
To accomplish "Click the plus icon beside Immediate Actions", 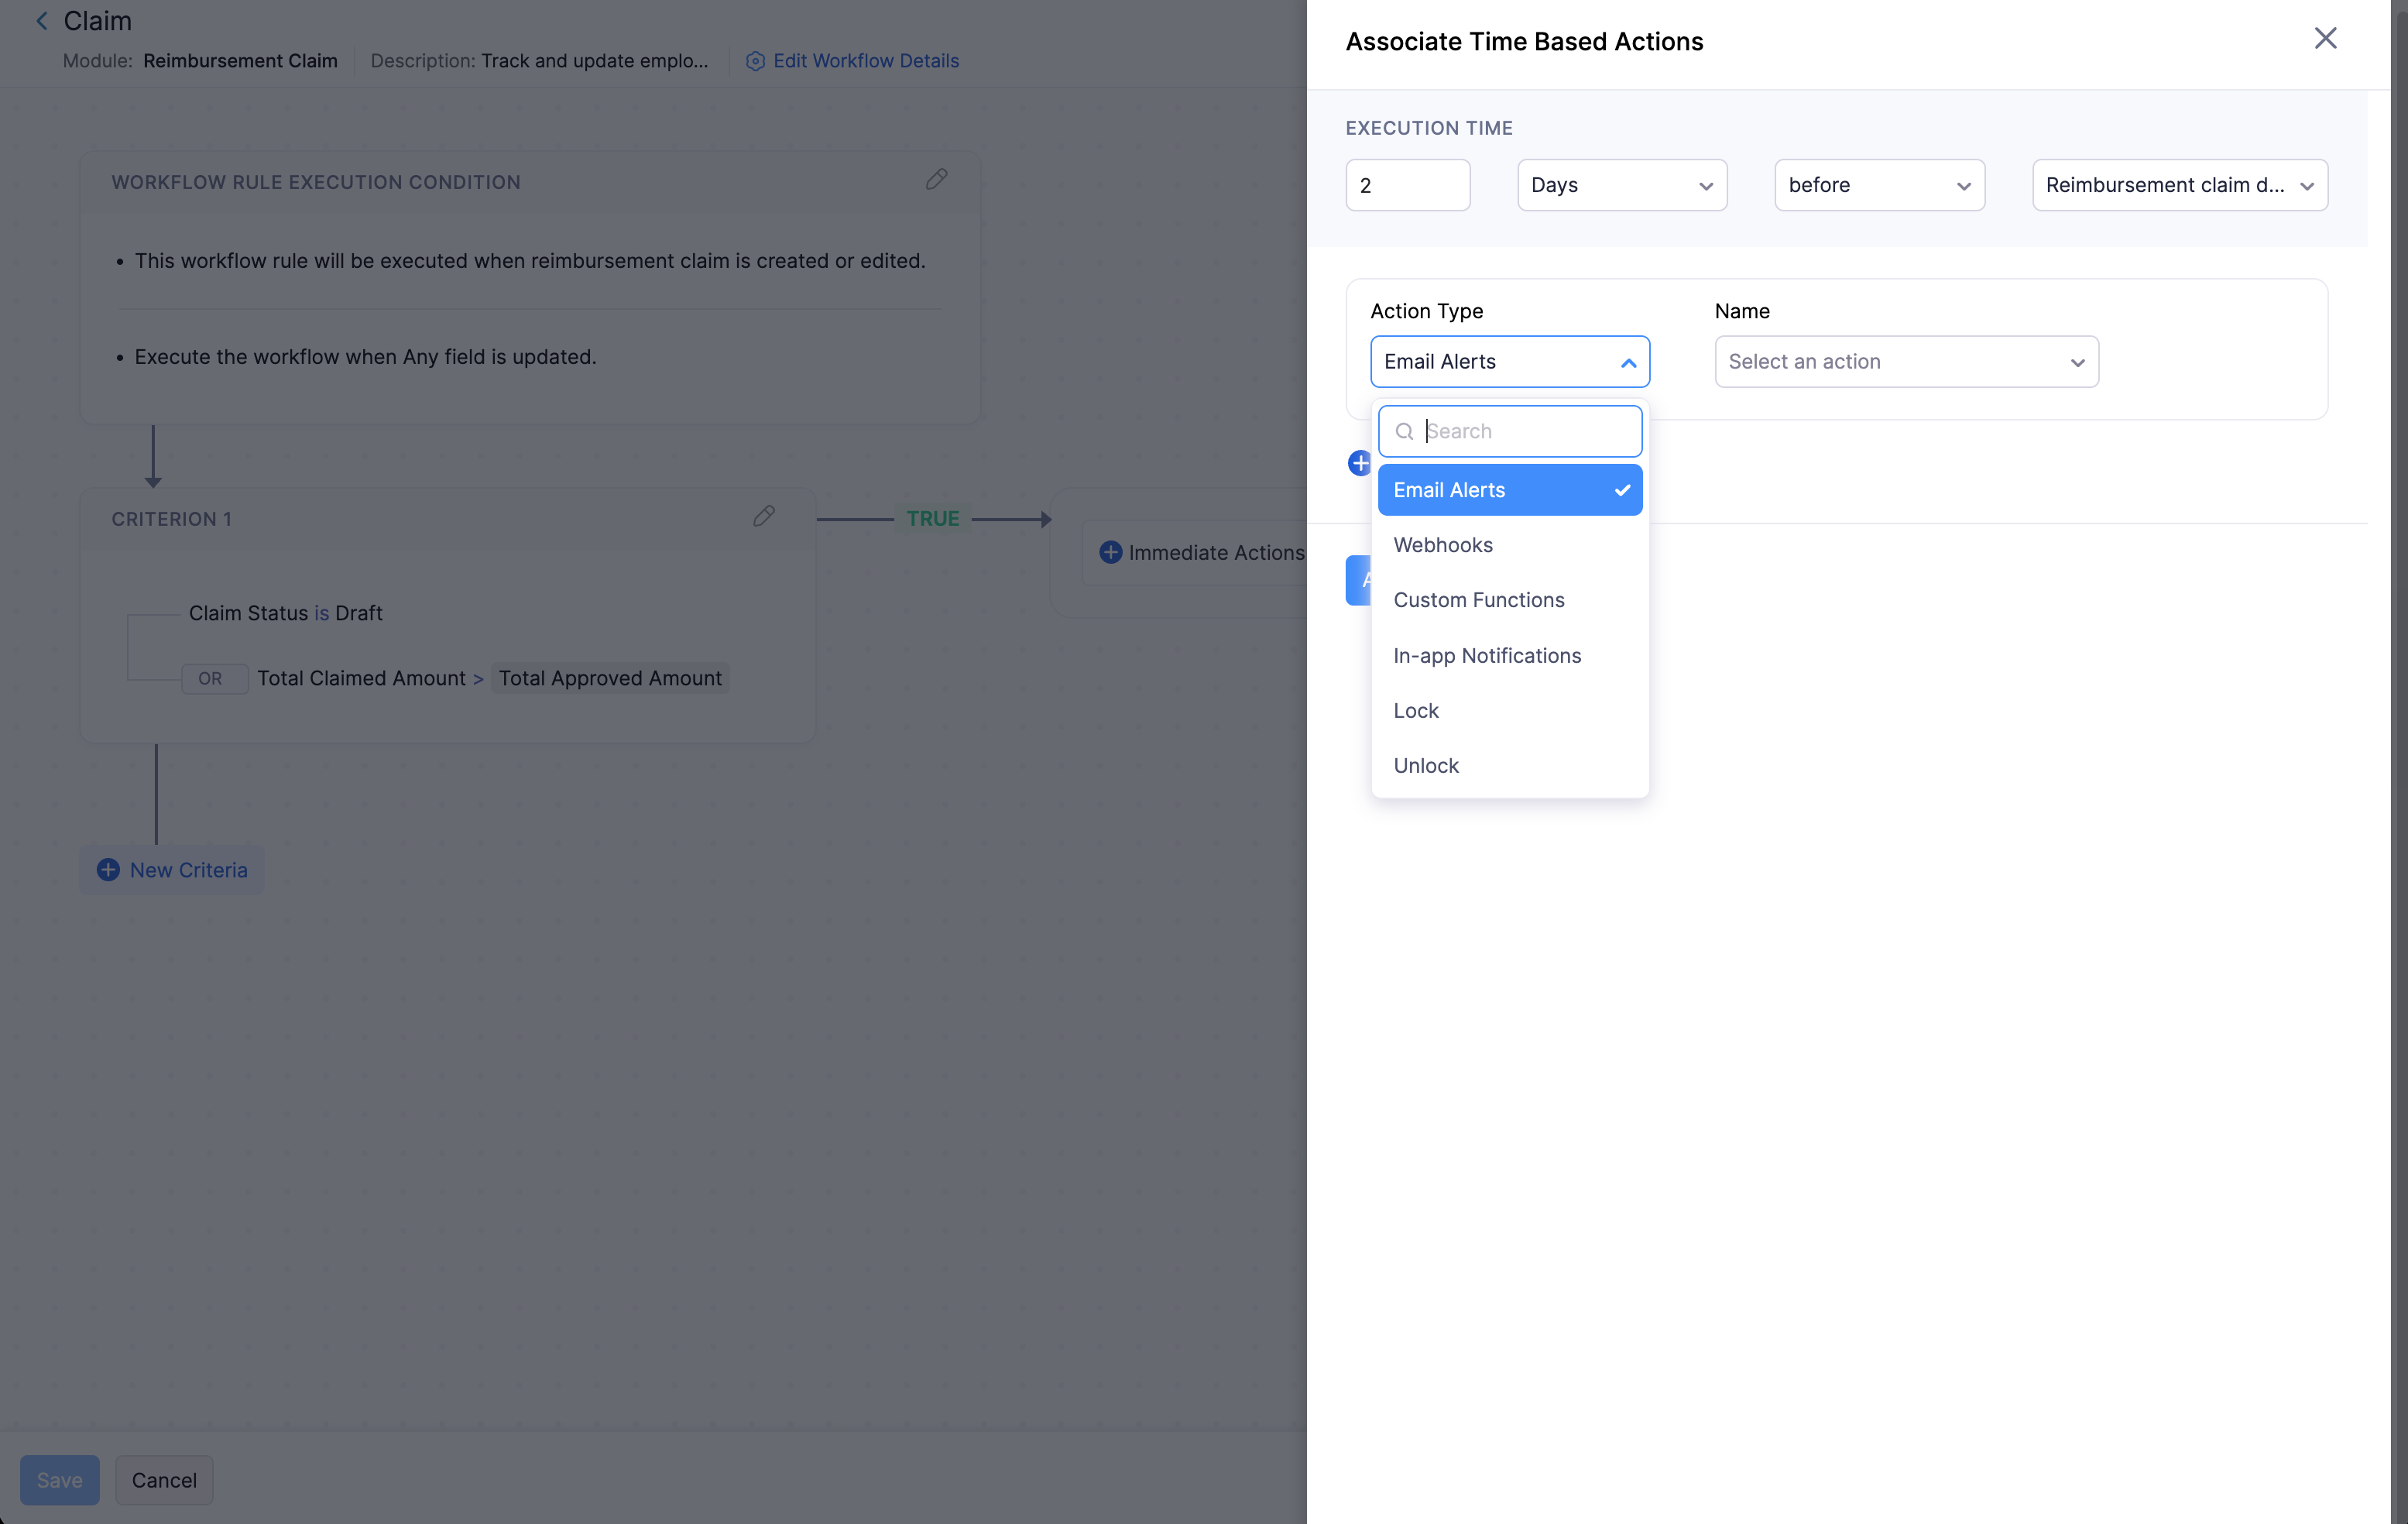I will (1110, 552).
